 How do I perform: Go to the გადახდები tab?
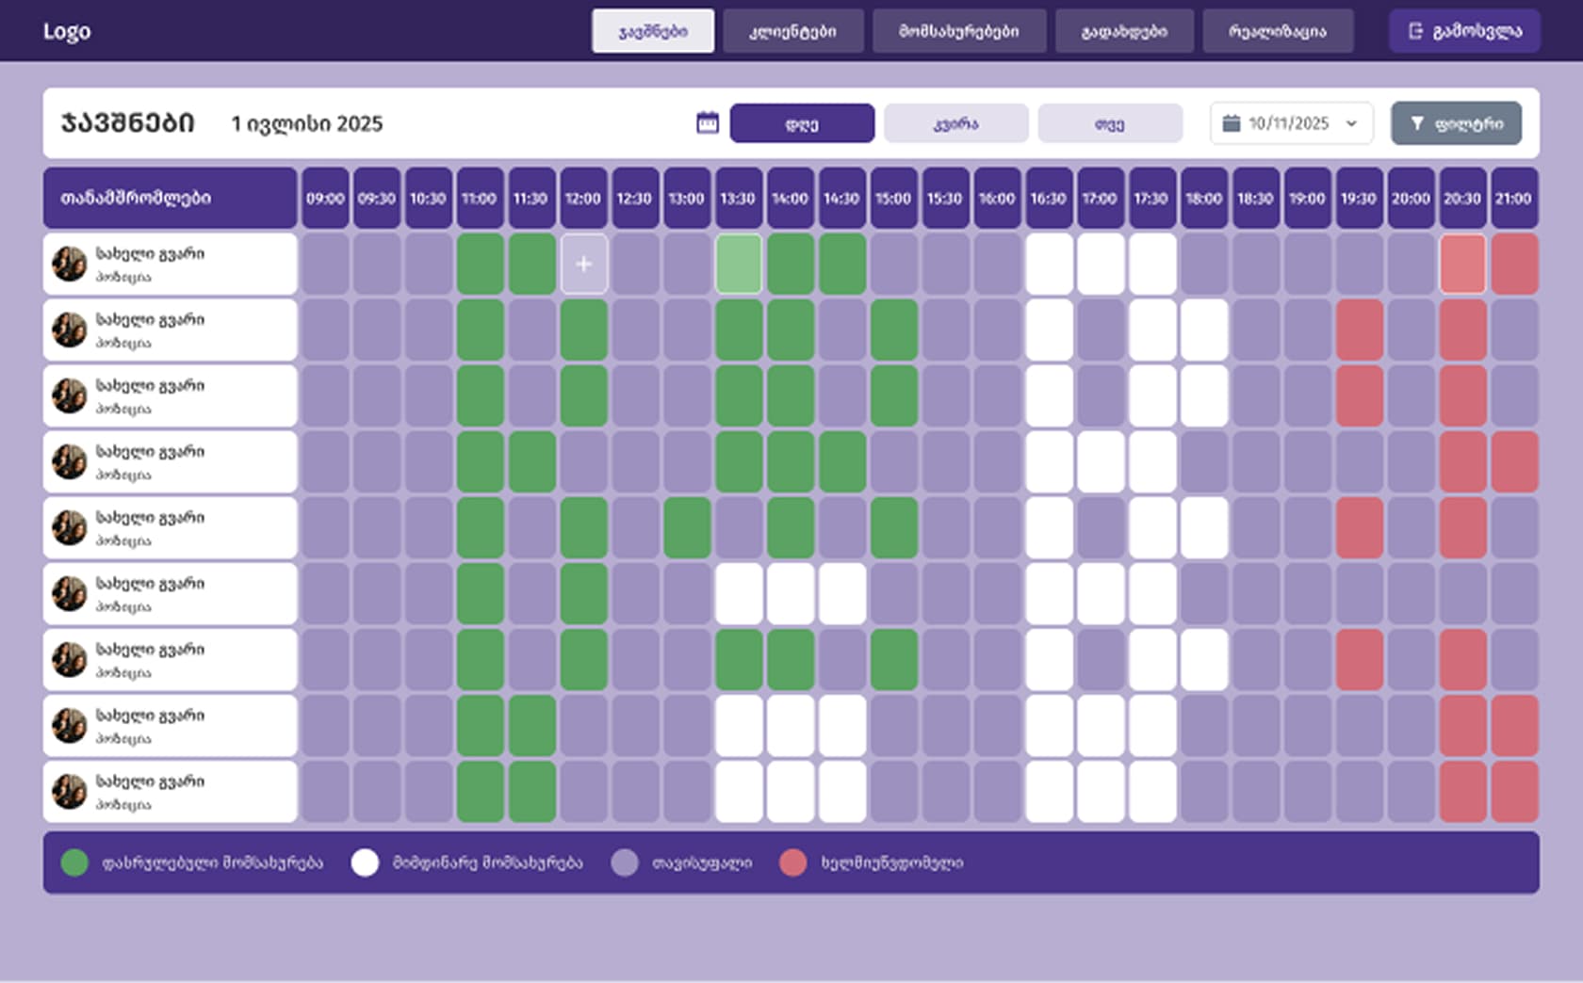tap(1124, 31)
